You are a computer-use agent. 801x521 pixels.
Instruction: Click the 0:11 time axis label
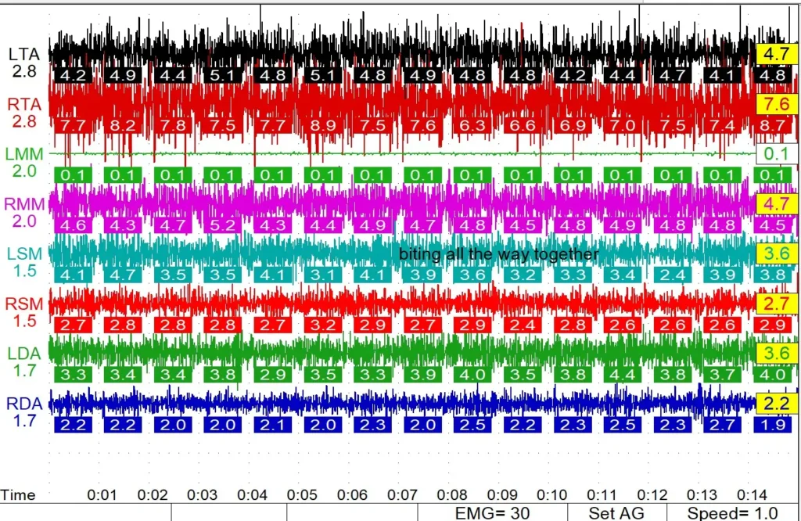(x=602, y=495)
